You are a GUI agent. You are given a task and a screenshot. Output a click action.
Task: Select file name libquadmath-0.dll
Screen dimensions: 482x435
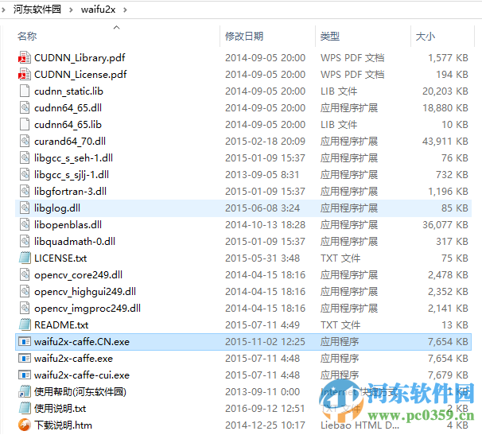tap(75, 242)
